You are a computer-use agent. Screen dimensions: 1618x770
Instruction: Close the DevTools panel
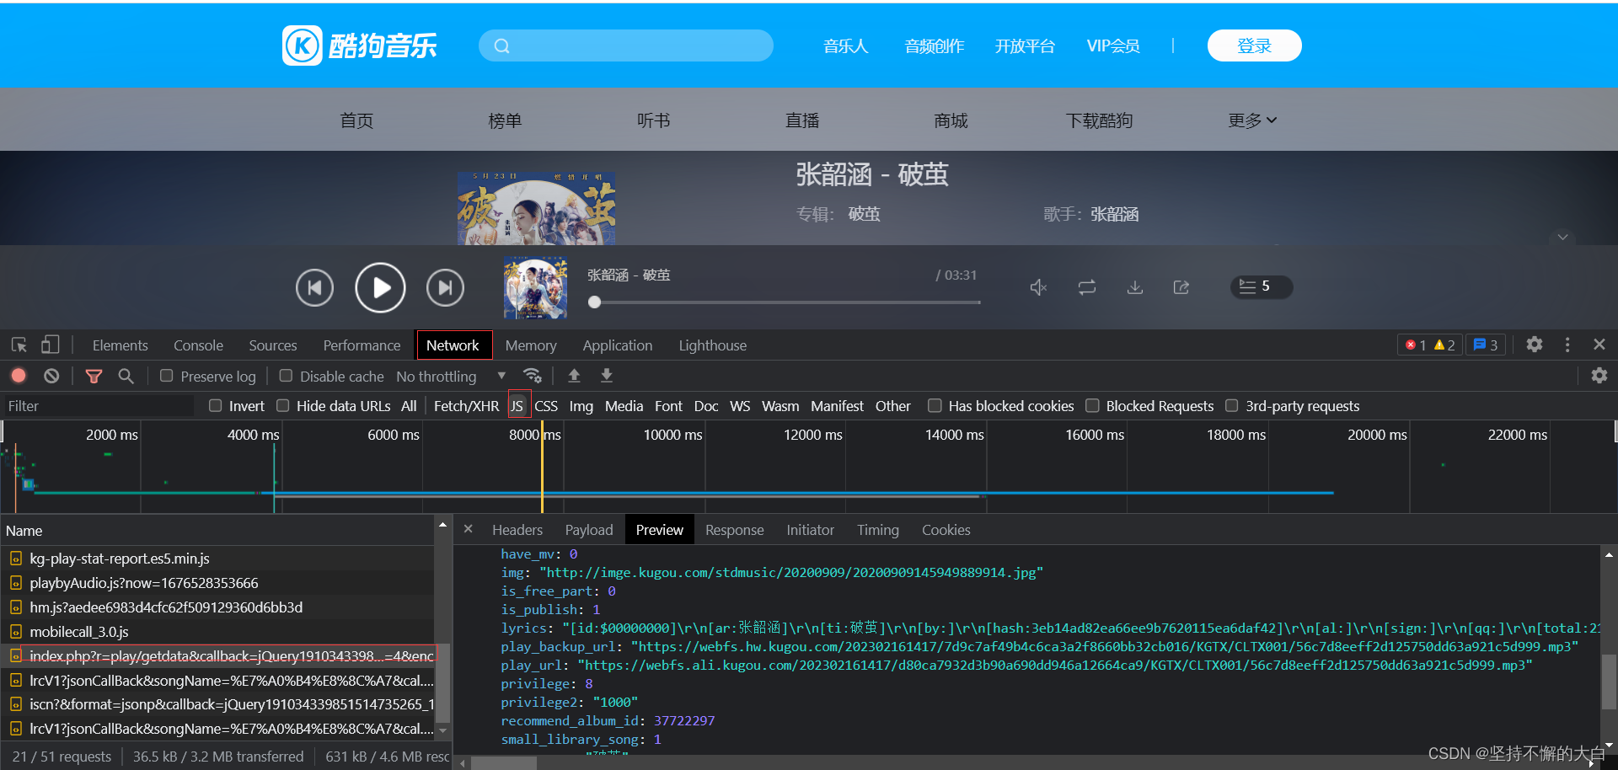point(1599,345)
